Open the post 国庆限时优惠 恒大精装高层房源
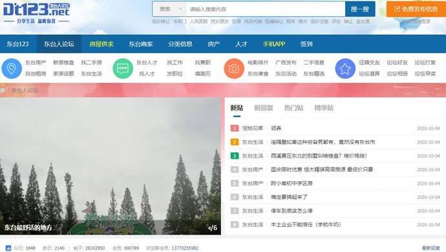 click(322, 169)
